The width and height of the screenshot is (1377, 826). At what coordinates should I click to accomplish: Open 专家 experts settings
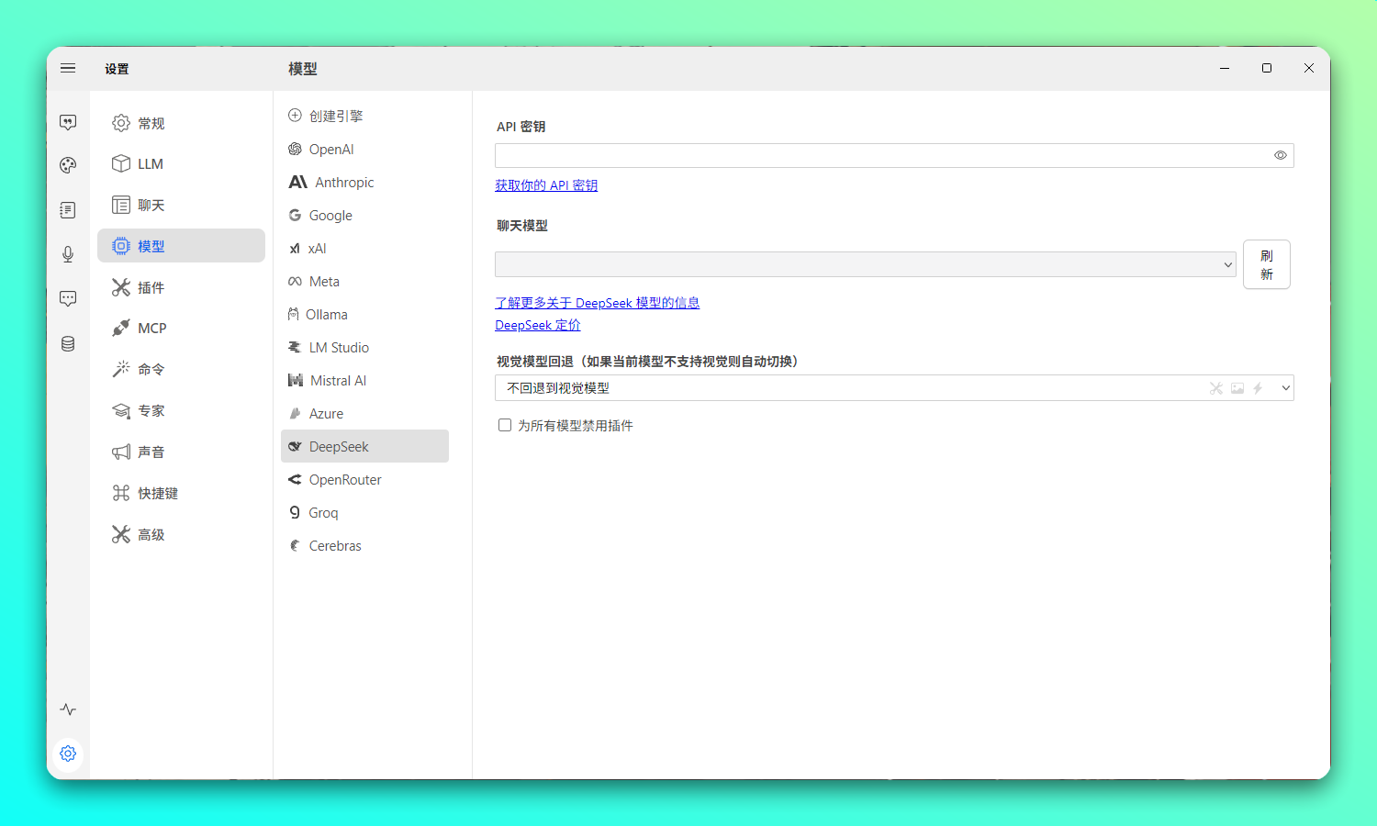pyautogui.click(x=181, y=410)
